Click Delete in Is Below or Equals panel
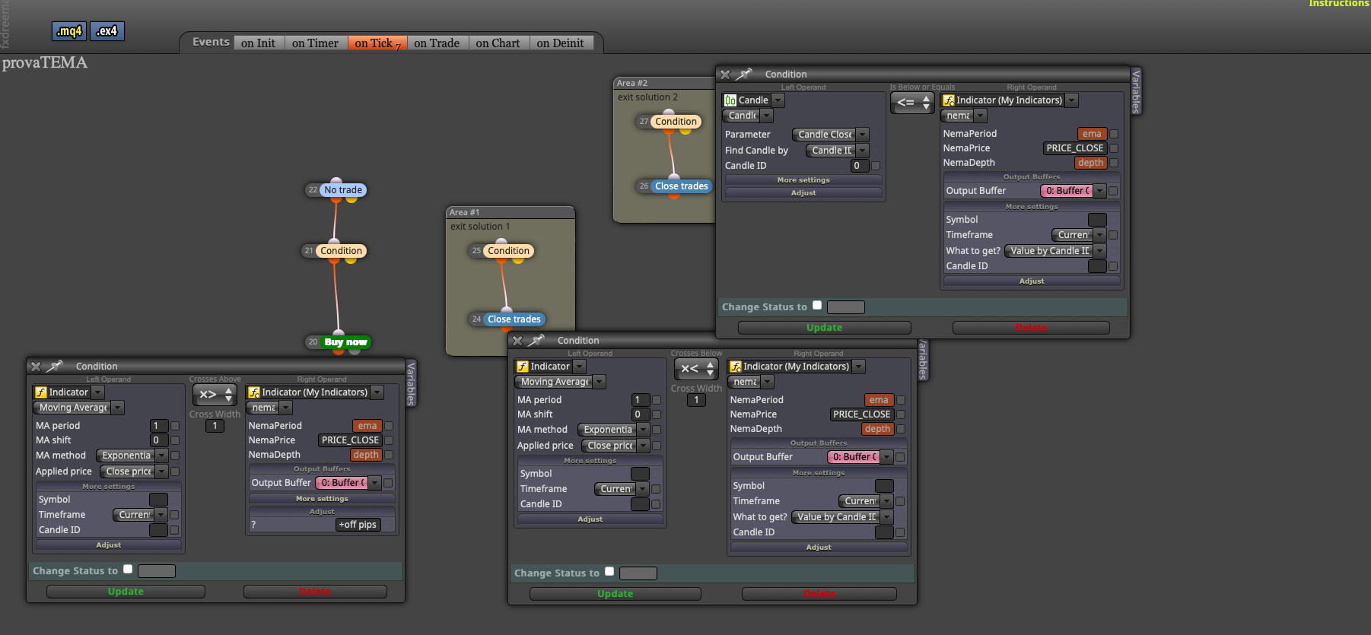The height and width of the screenshot is (635, 1371). pos(1031,328)
